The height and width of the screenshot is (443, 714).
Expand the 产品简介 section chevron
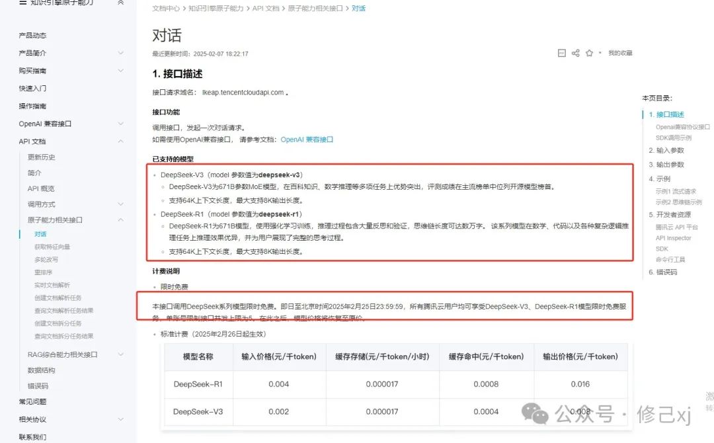point(121,53)
